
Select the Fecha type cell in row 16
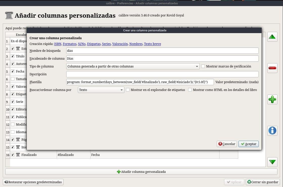tap(155, 155)
